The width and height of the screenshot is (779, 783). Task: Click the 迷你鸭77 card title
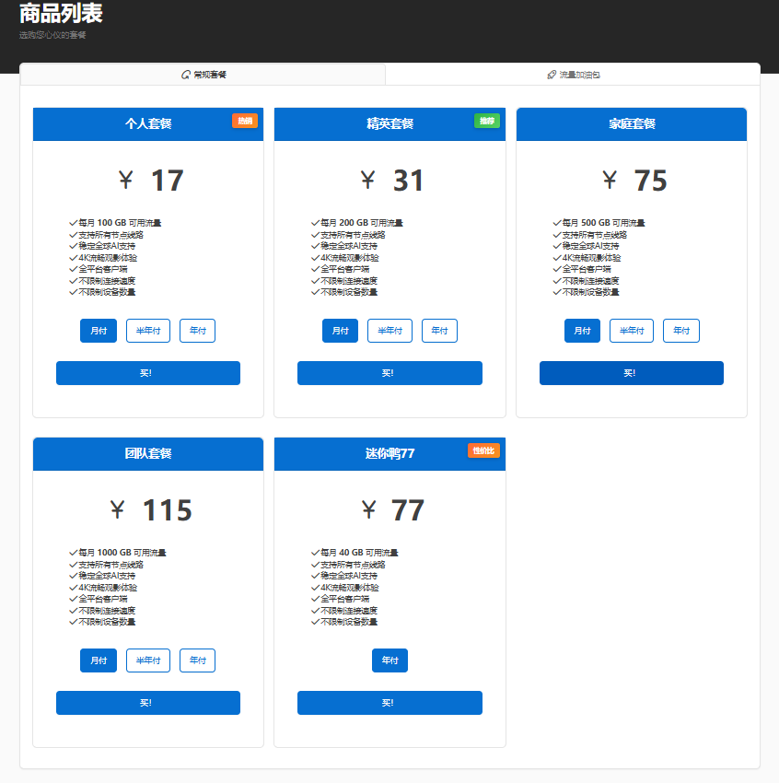point(389,453)
